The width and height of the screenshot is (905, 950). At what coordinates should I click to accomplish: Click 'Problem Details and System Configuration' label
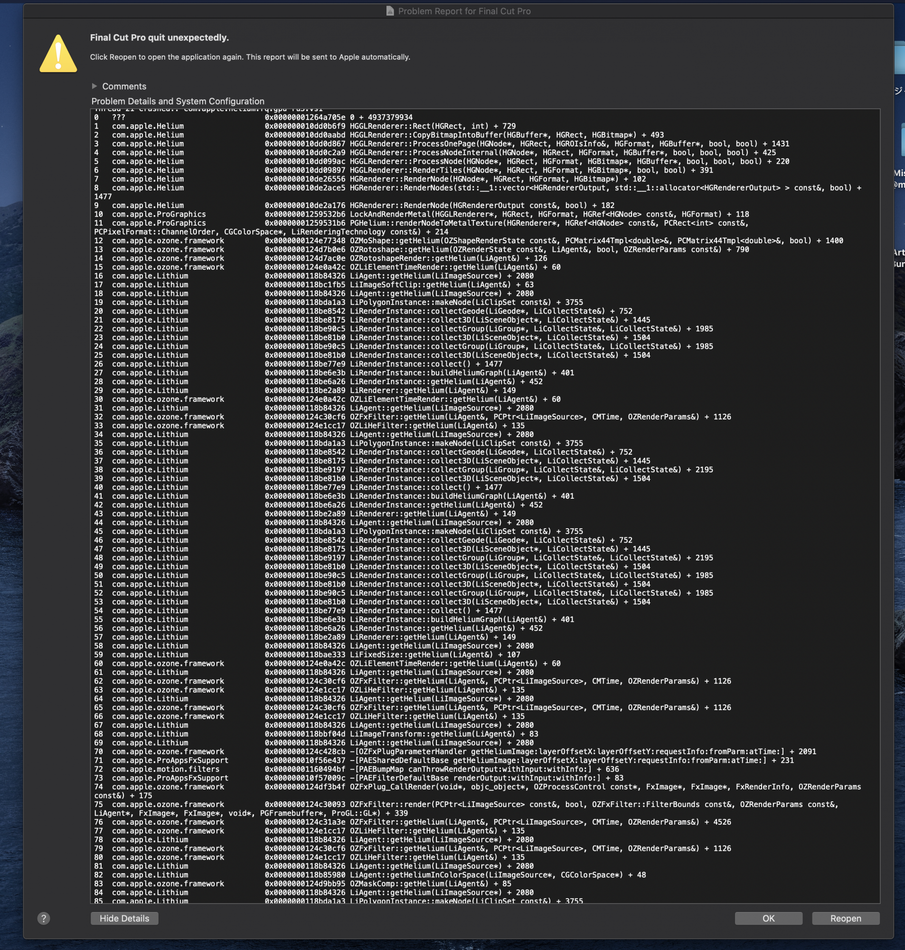click(178, 101)
